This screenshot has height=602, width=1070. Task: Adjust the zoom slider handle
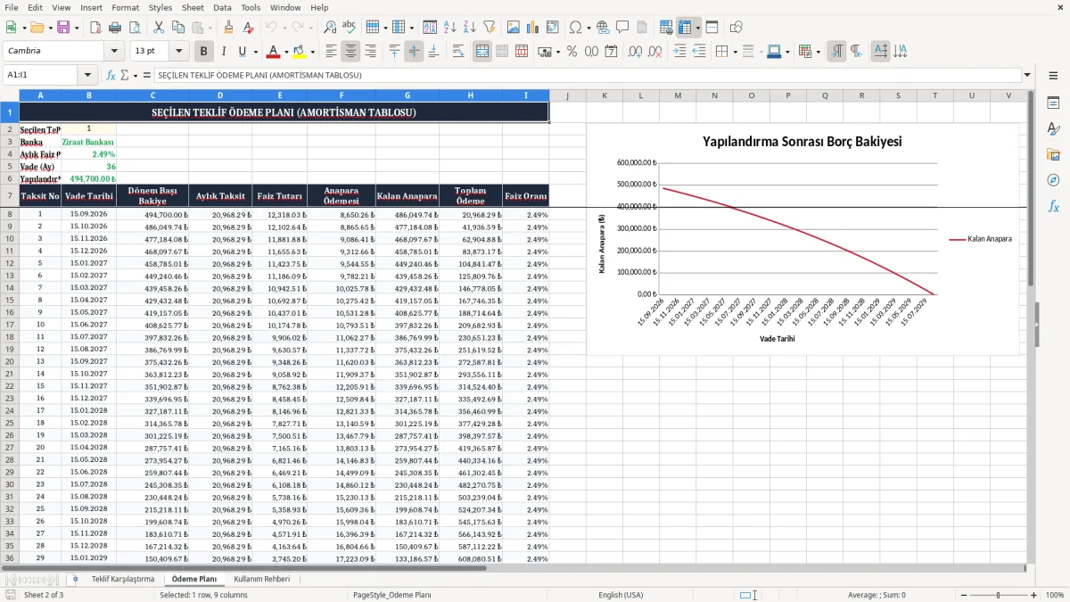click(999, 595)
